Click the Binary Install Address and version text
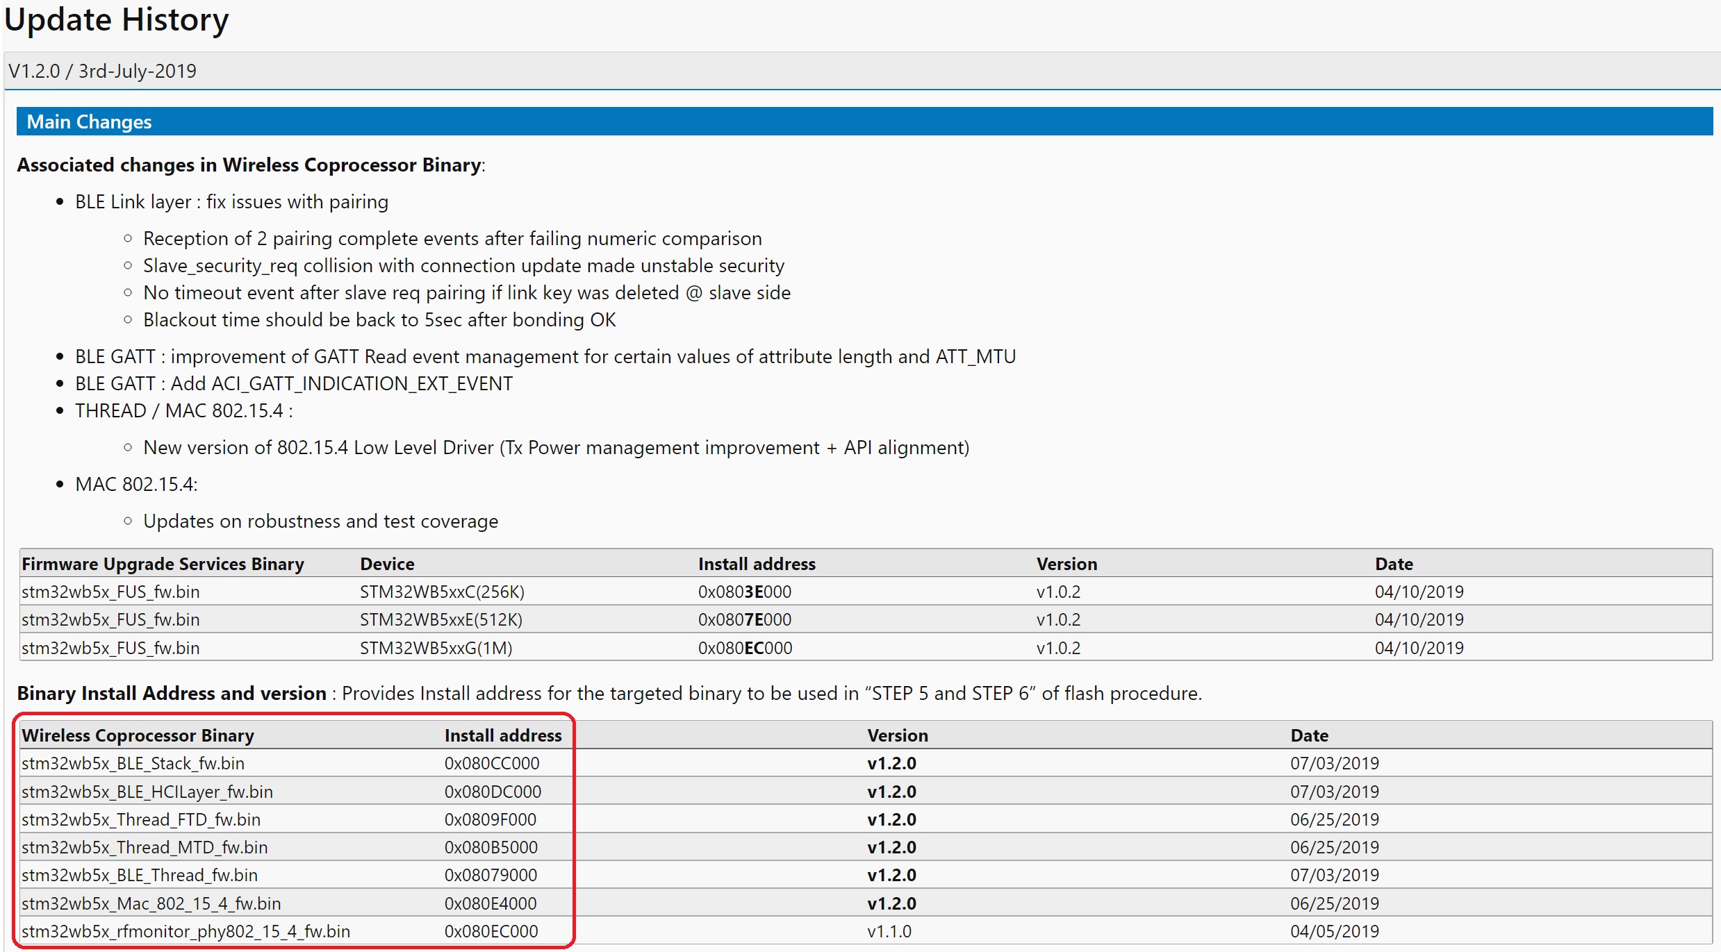 coord(172,693)
